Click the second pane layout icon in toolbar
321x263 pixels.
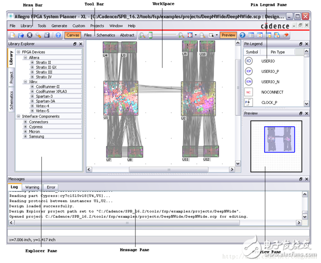[259, 35]
